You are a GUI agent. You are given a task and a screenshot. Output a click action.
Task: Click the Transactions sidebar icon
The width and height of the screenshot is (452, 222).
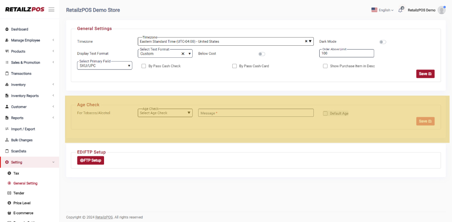[7, 74]
